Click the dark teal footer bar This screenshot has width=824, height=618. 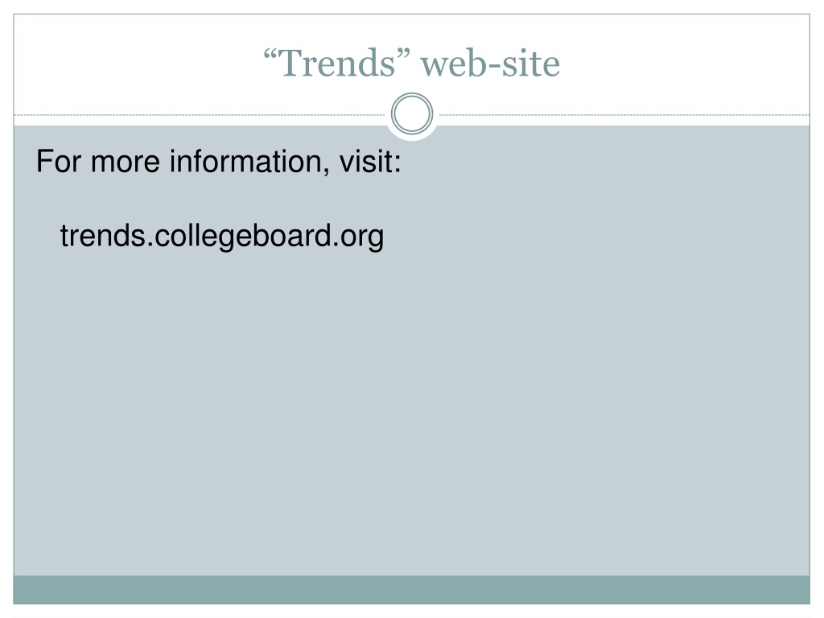tap(412, 590)
